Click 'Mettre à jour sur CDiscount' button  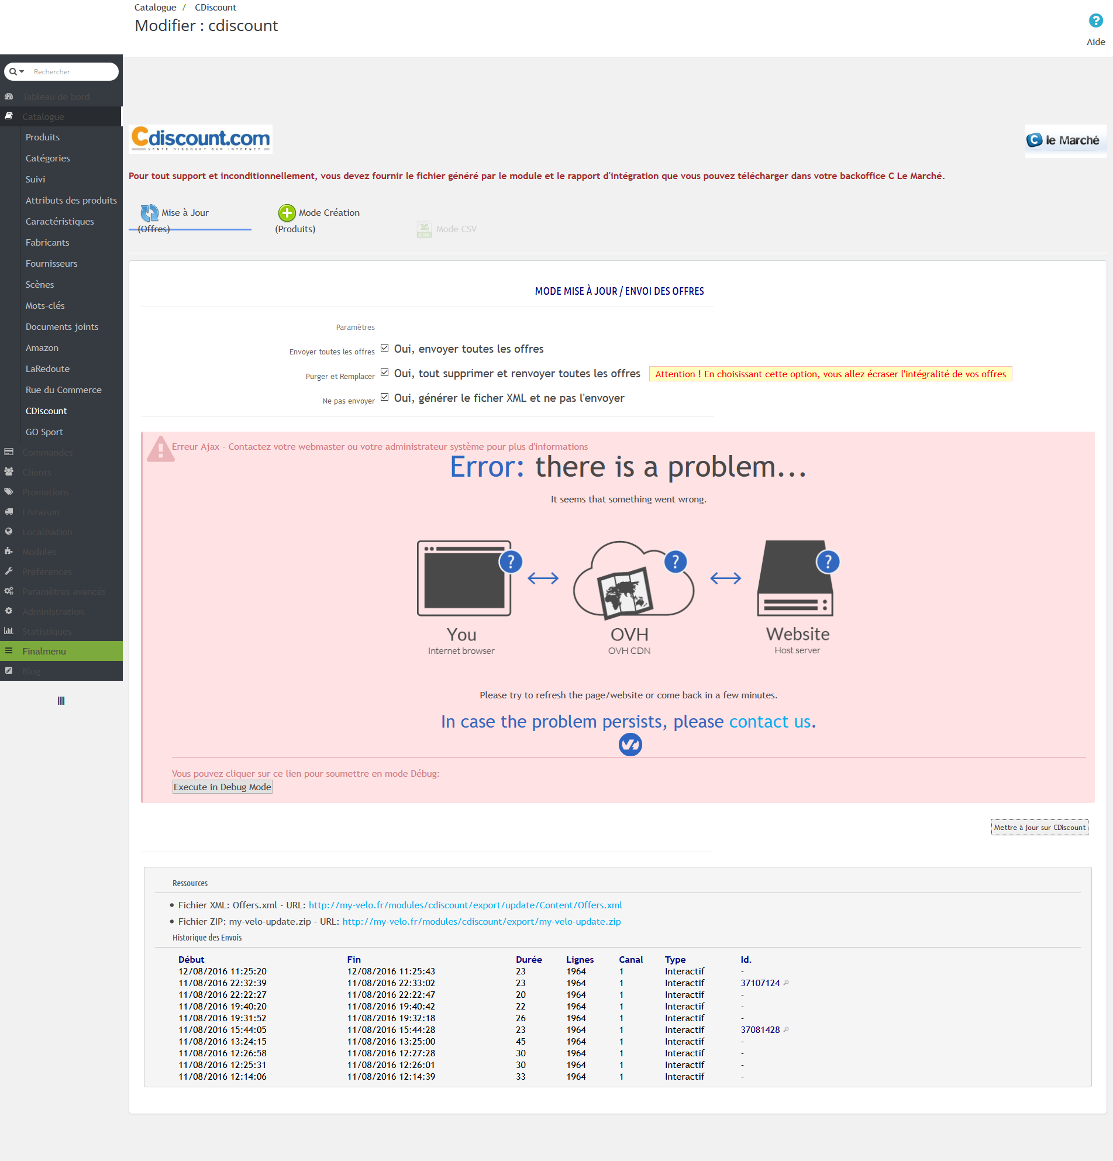(1039, 828)
